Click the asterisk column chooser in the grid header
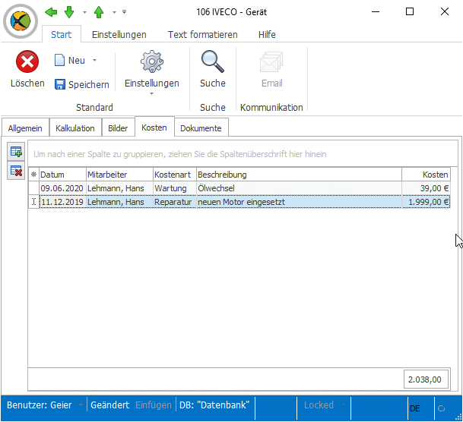The image size is (463, 422). 33,175
